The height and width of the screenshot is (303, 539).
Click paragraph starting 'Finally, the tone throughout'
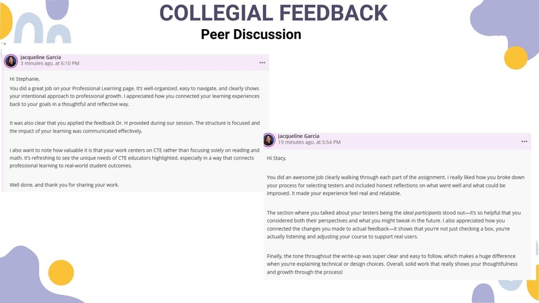coord(392,264)
